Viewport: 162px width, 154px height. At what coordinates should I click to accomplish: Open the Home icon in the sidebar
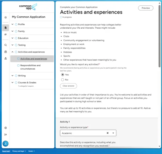click(6, 17)
